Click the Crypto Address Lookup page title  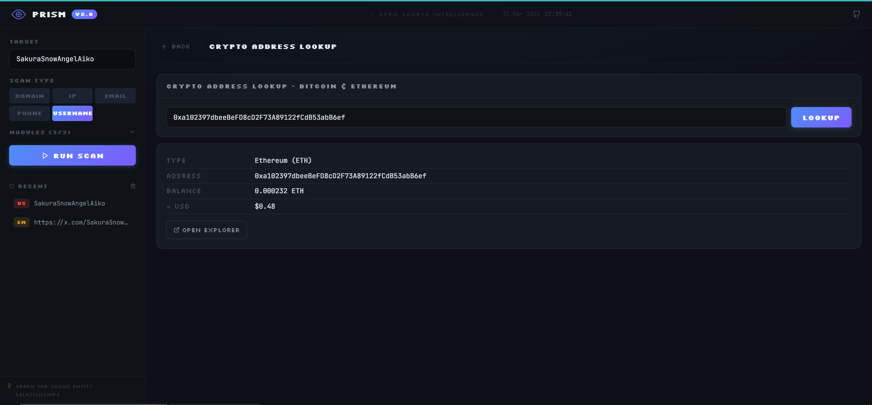(273, 47)
